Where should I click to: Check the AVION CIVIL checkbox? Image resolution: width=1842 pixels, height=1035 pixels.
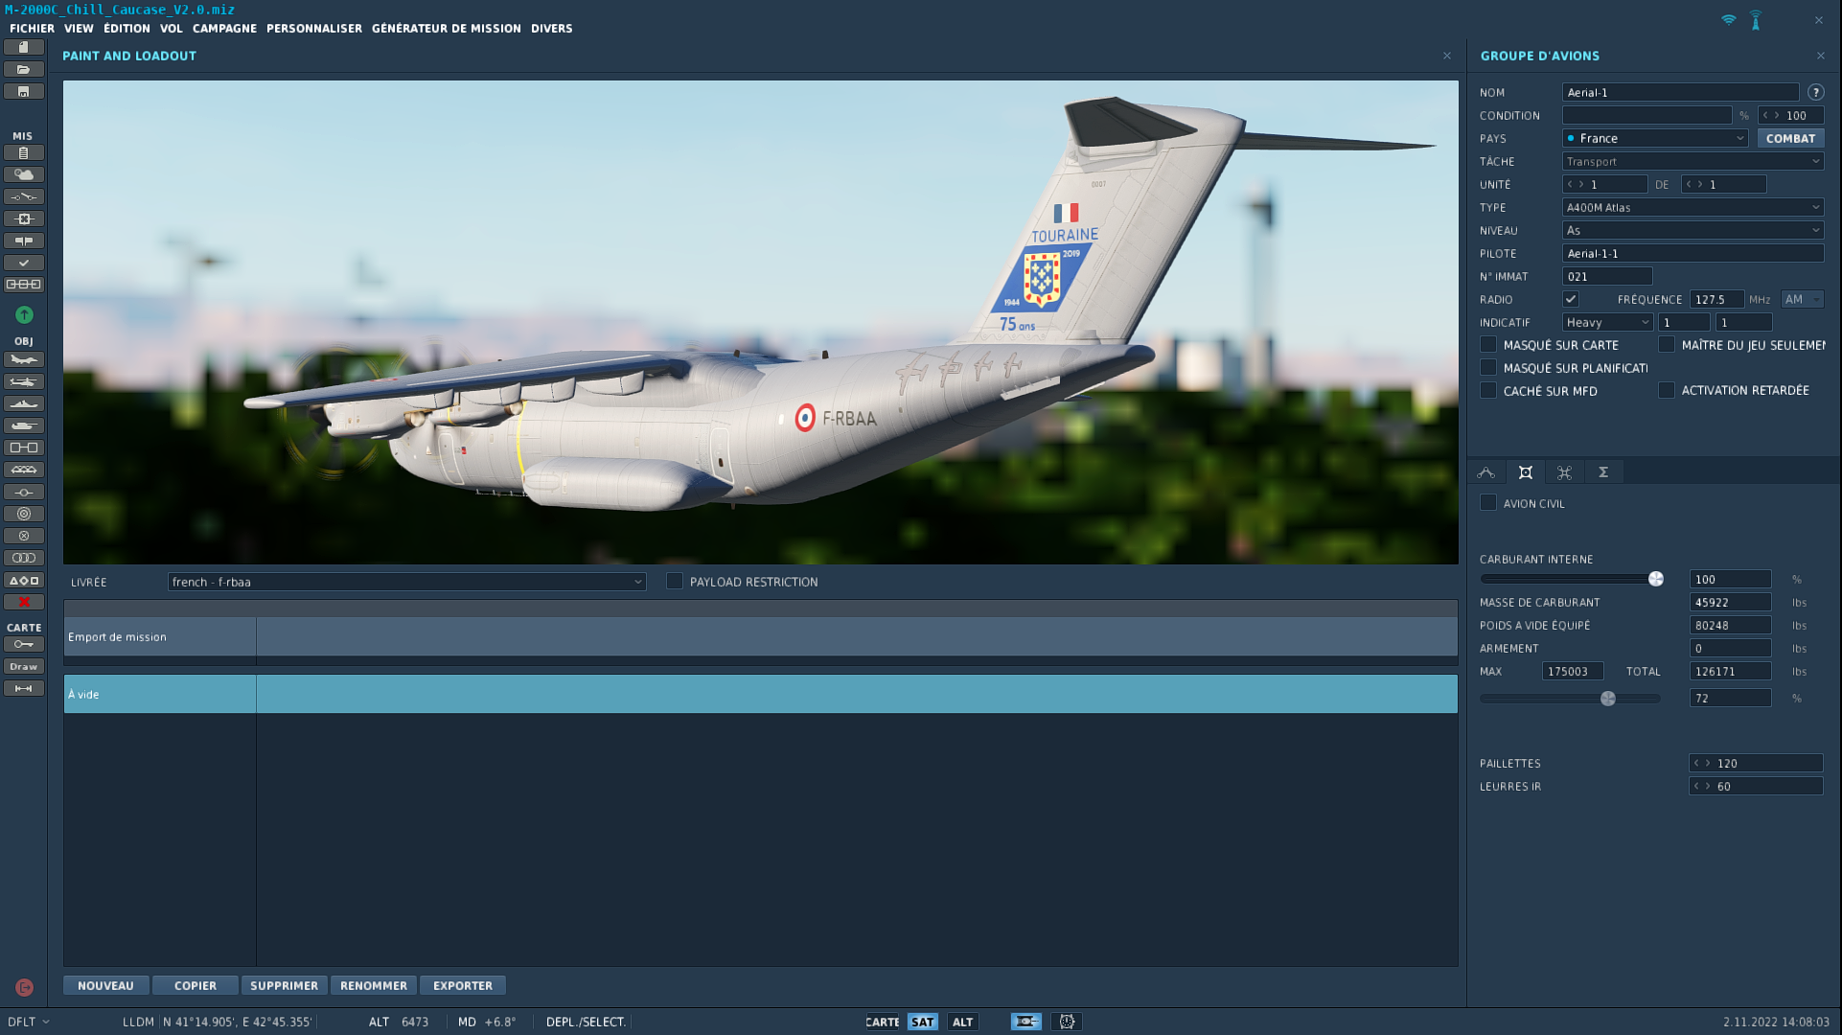[1488, 502]
